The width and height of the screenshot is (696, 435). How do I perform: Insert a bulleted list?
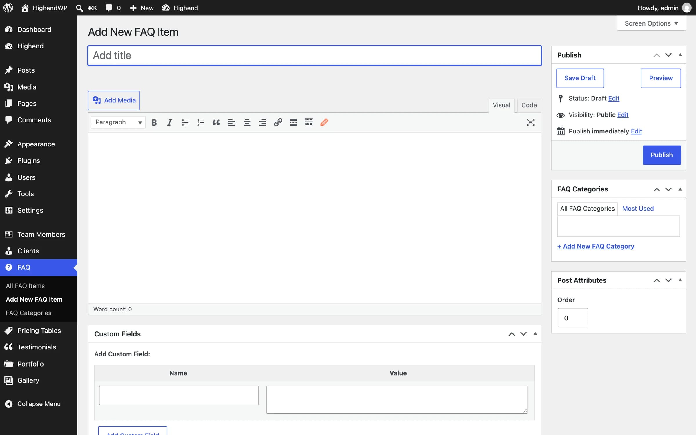point(185,122)
